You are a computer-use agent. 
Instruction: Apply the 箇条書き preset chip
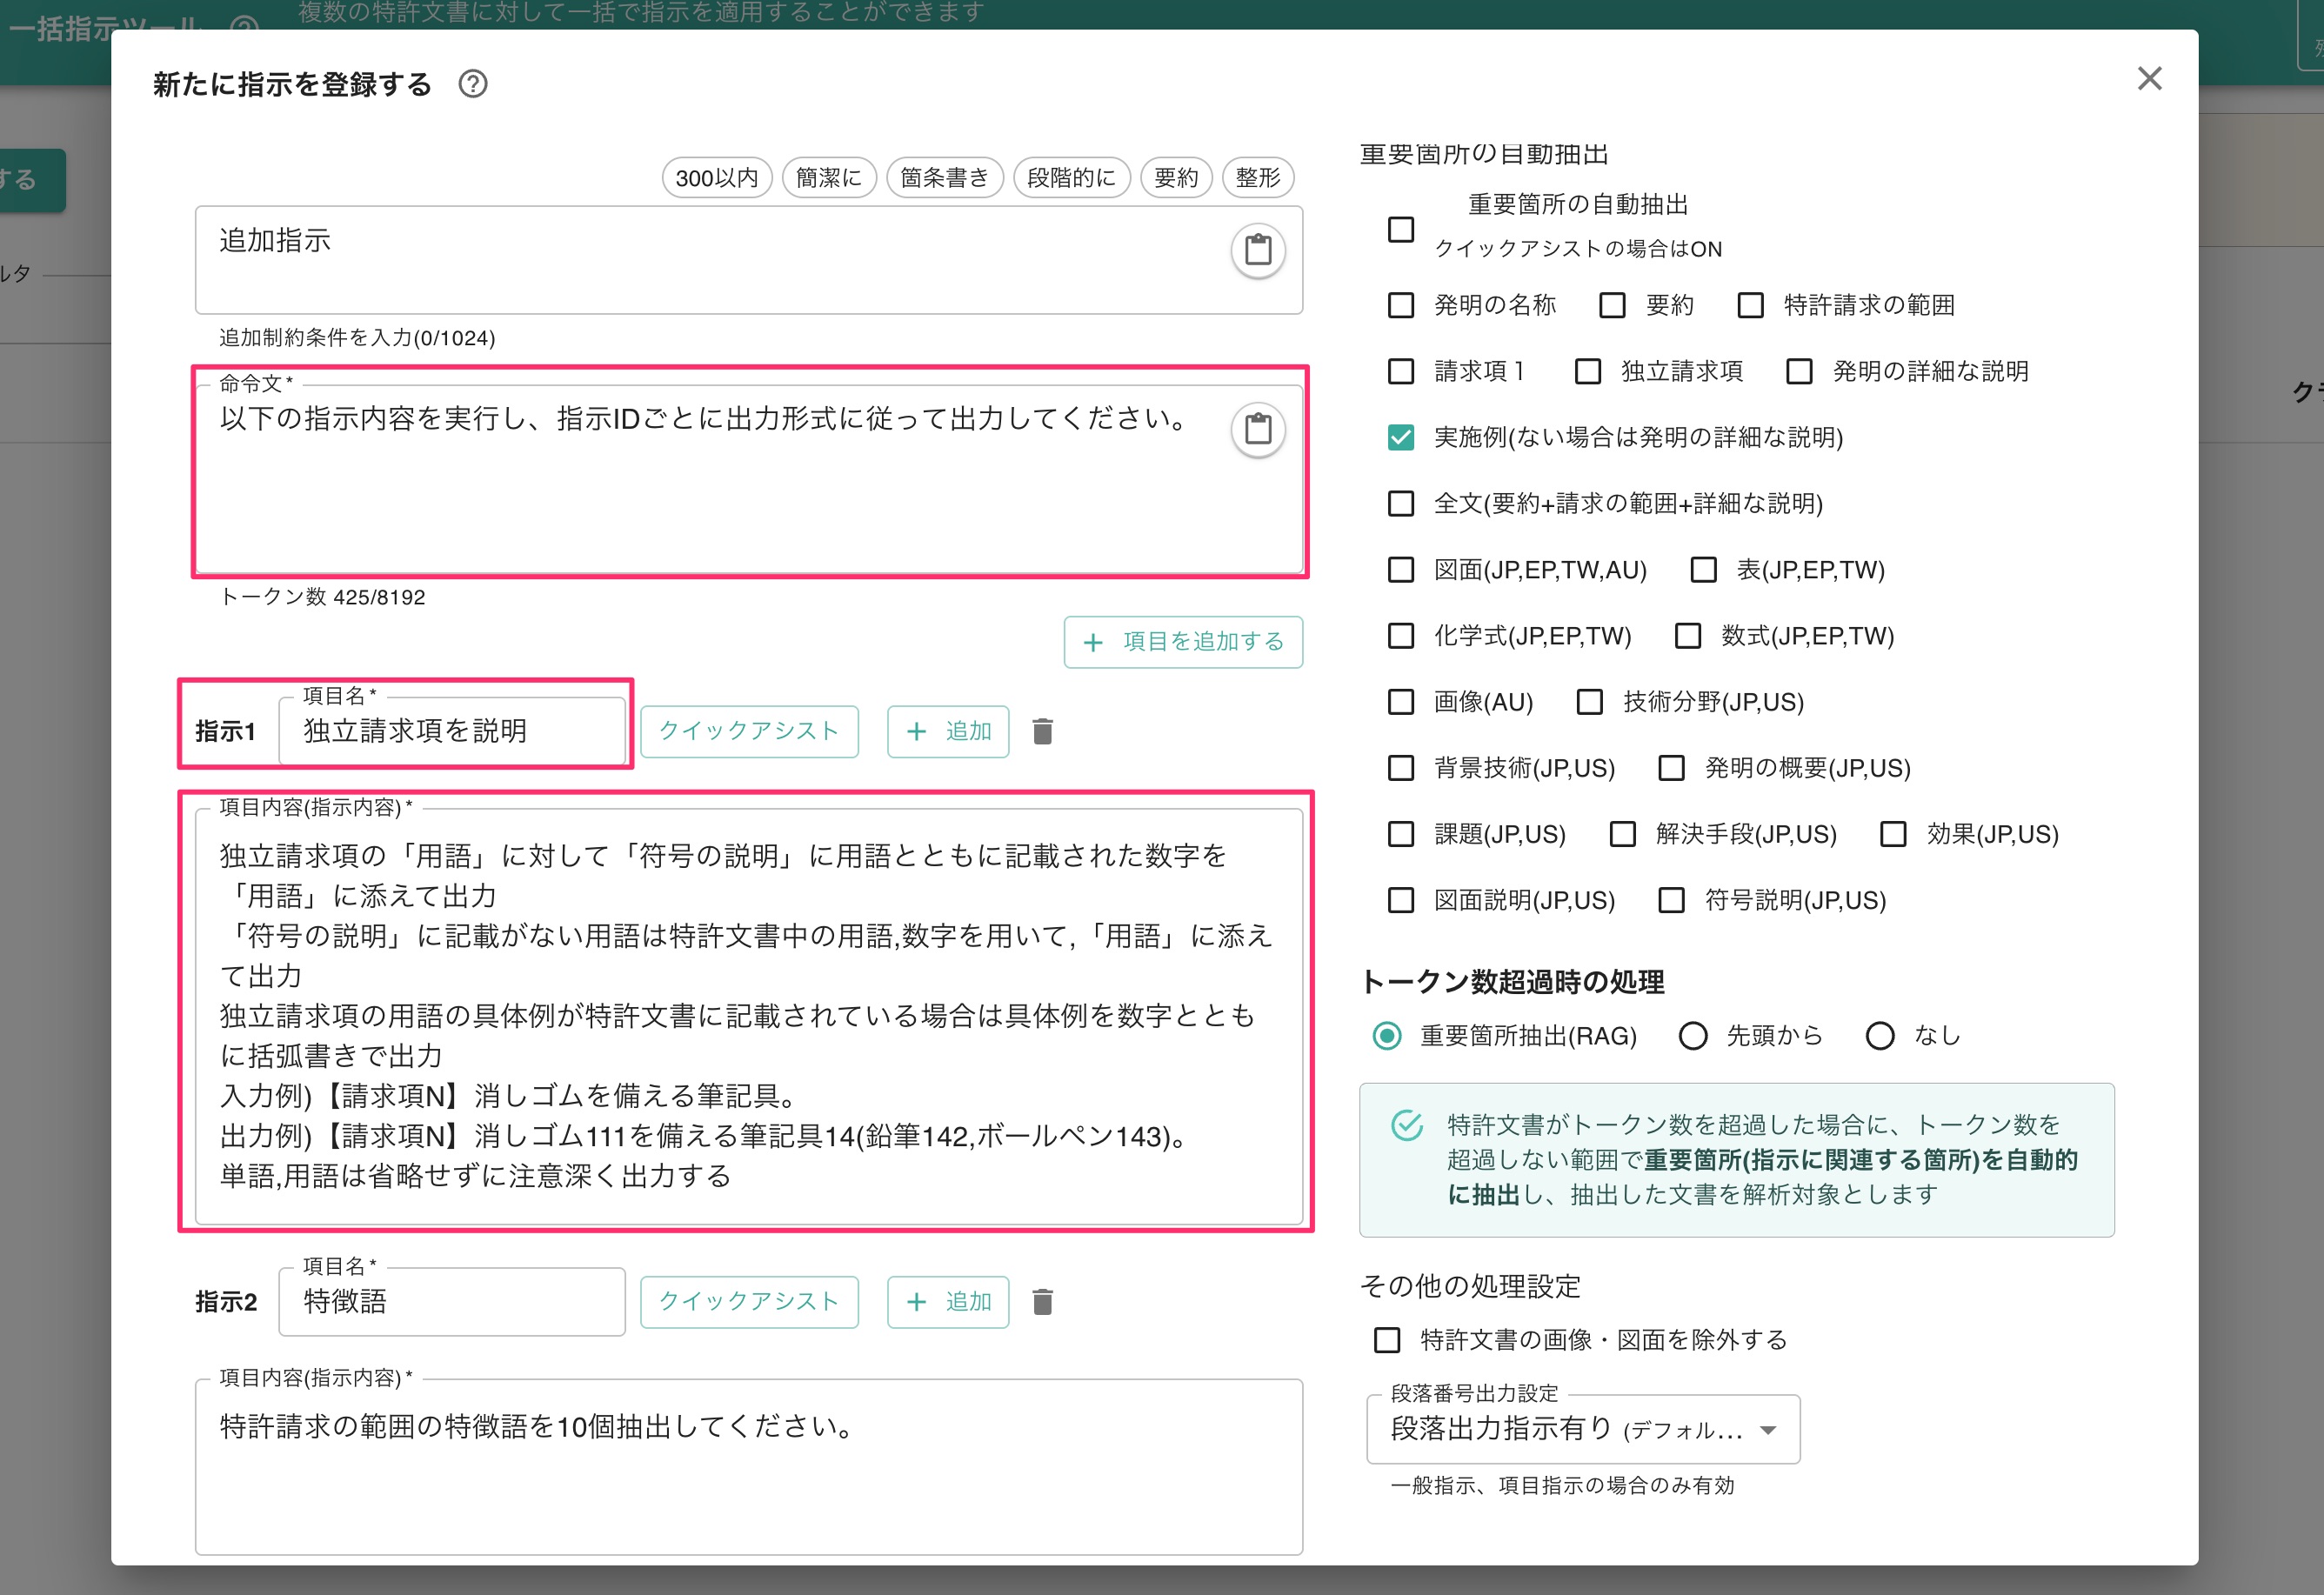pyautogui.click(x=944, y=178)
